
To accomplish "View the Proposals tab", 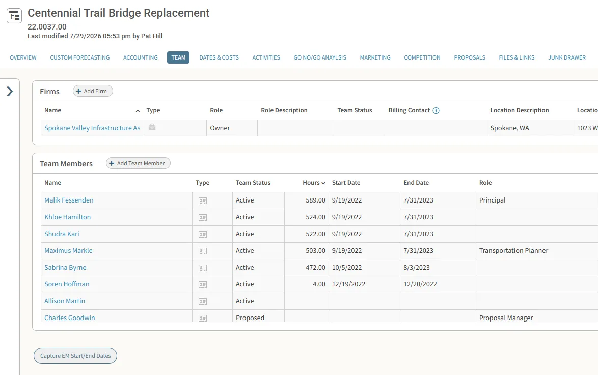I will 470,57.
